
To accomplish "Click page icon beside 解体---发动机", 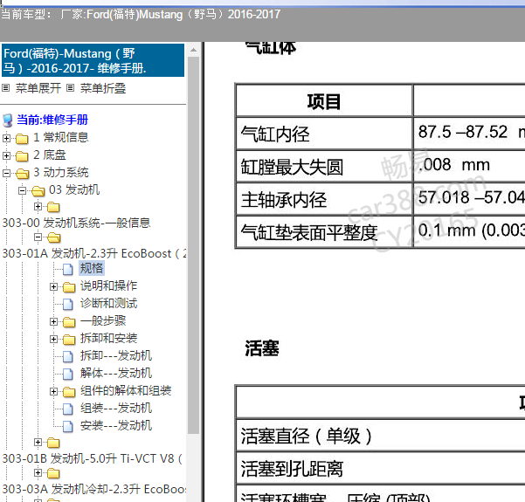I will click(x=68, y=374).
